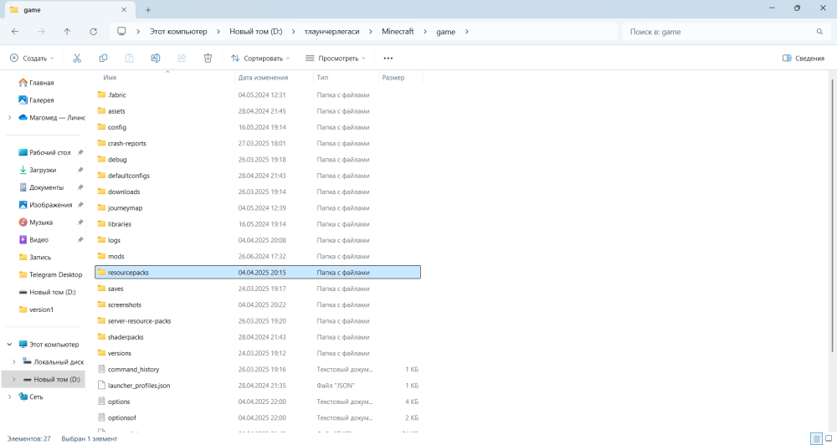Select the saves folder

pyautogui.click(x=258, y=289)
